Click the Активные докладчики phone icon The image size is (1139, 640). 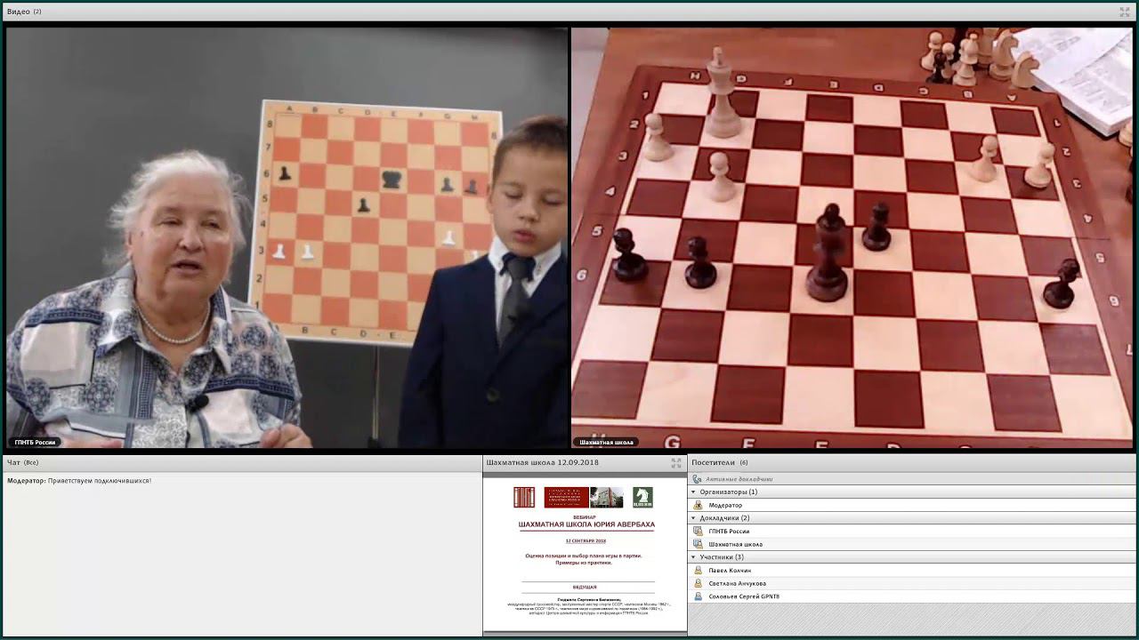tap(698, 479)
